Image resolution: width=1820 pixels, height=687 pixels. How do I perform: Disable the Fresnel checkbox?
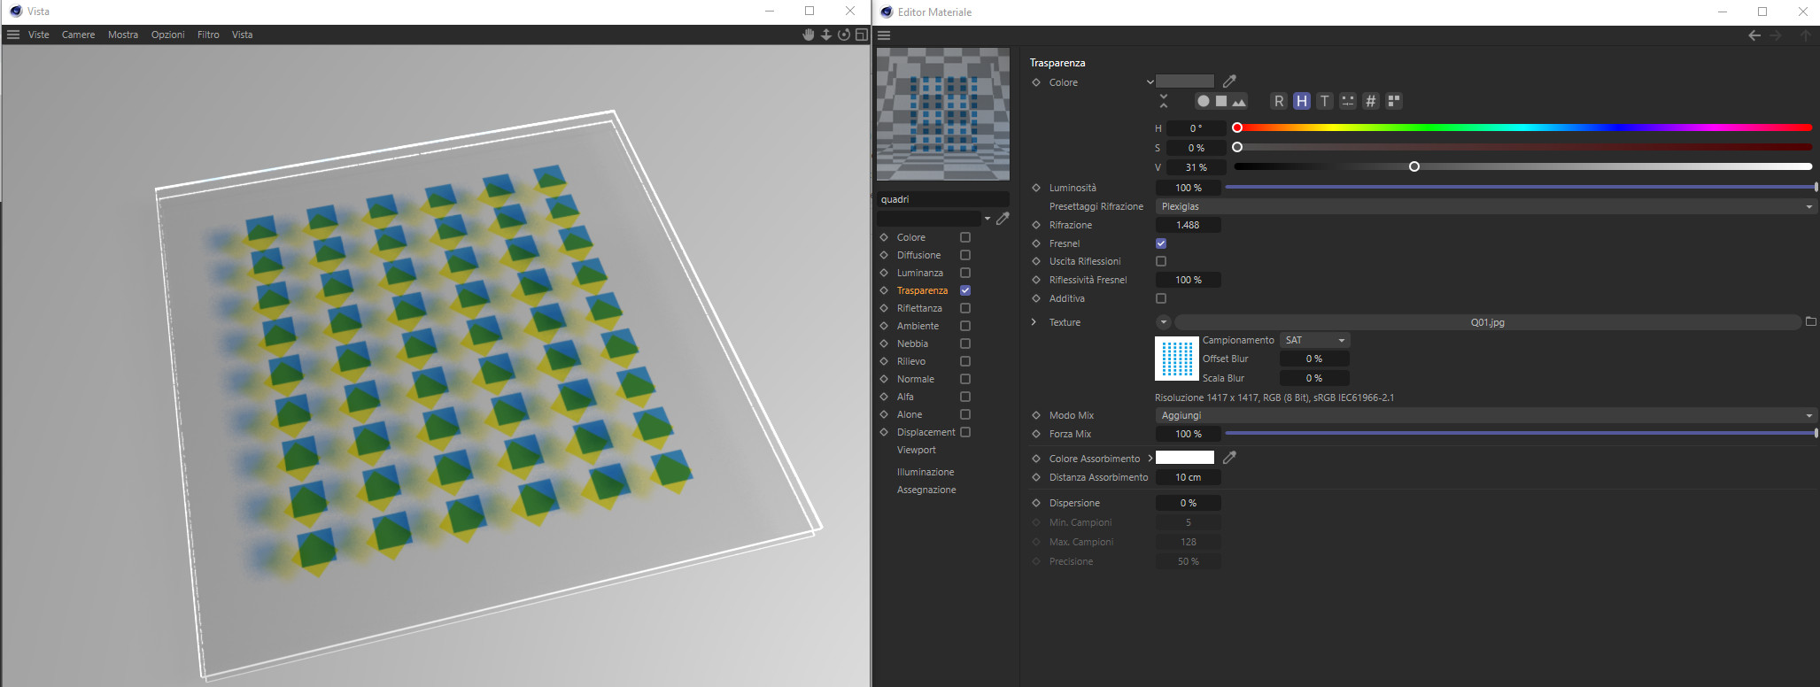click(x=1161, y=243)
